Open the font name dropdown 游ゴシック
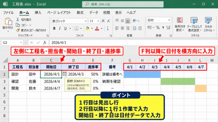218x122 pixels. coord(85,21)
